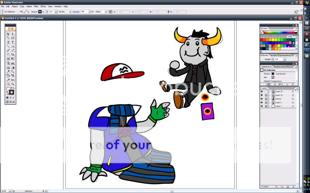310x193 pixels.
Task: Click the Stroke link in control bar
Action: click(x=34, y=12)
